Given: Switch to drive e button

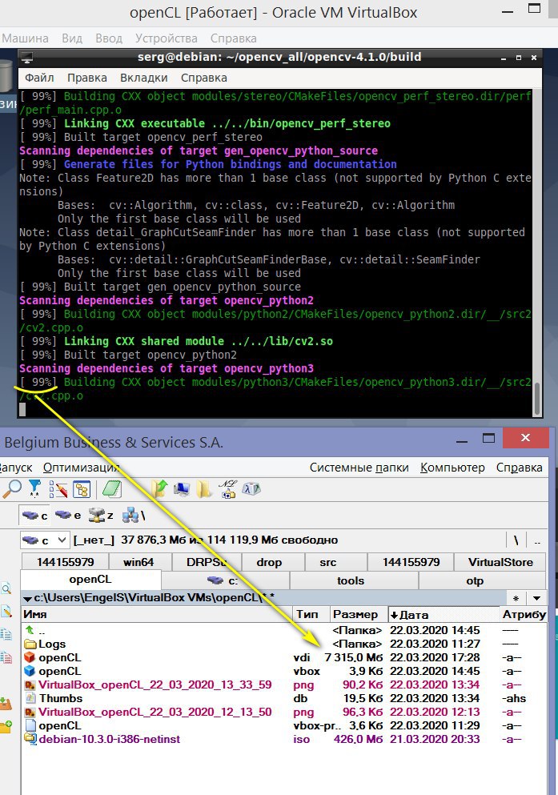Looking at the screenshot, I should (x=68, y=515).
